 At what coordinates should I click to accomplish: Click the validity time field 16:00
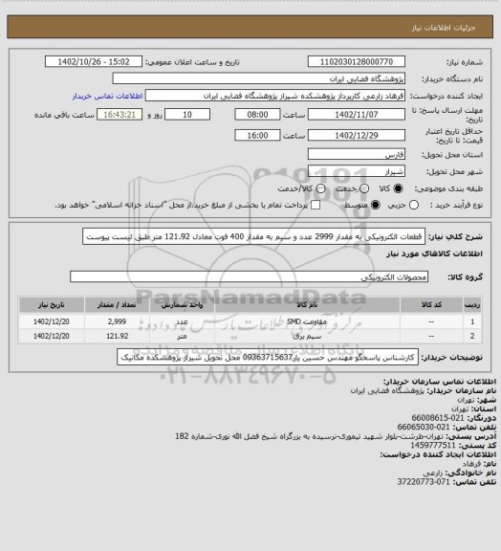click(257, 135)
